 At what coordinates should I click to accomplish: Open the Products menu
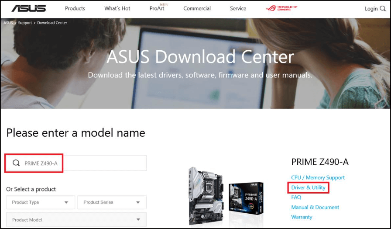(x=75, y=9)
